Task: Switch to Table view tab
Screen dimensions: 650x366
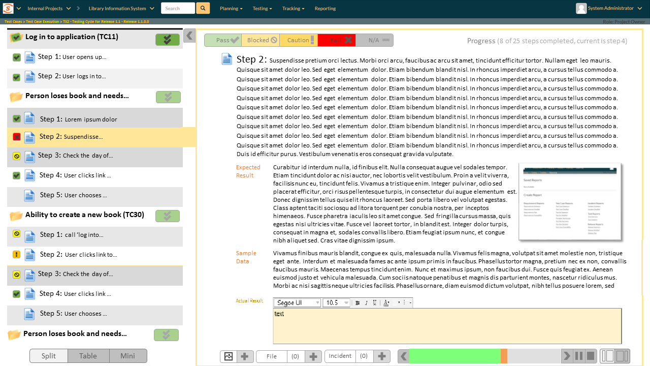Action: click(x=88, y=356)
